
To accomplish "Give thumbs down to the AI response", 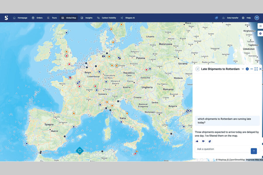I will (x=203, y=141).
